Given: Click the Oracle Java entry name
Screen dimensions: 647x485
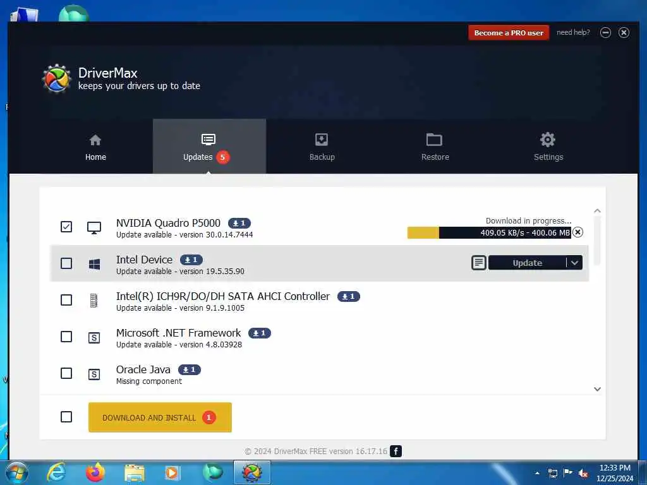Looking at the screenshot, I should (143, 369).
